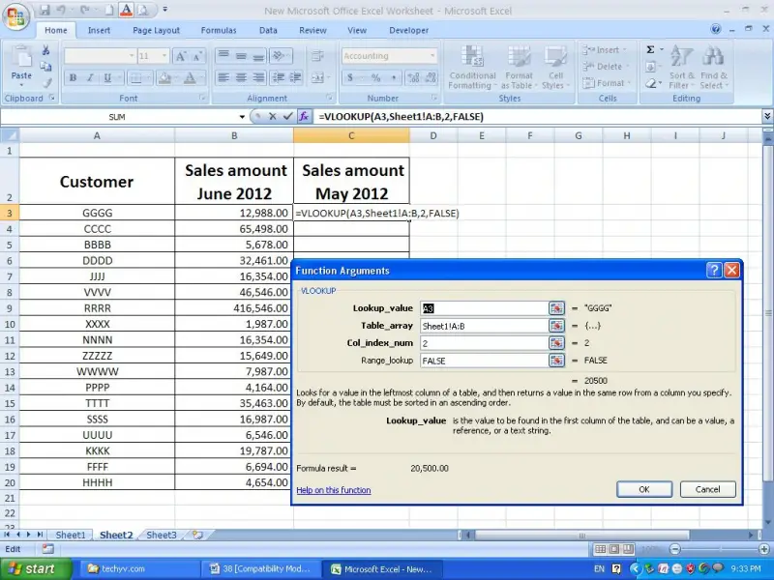
Task: Toggle Center horizontal alignment
Action: point(241,78)
